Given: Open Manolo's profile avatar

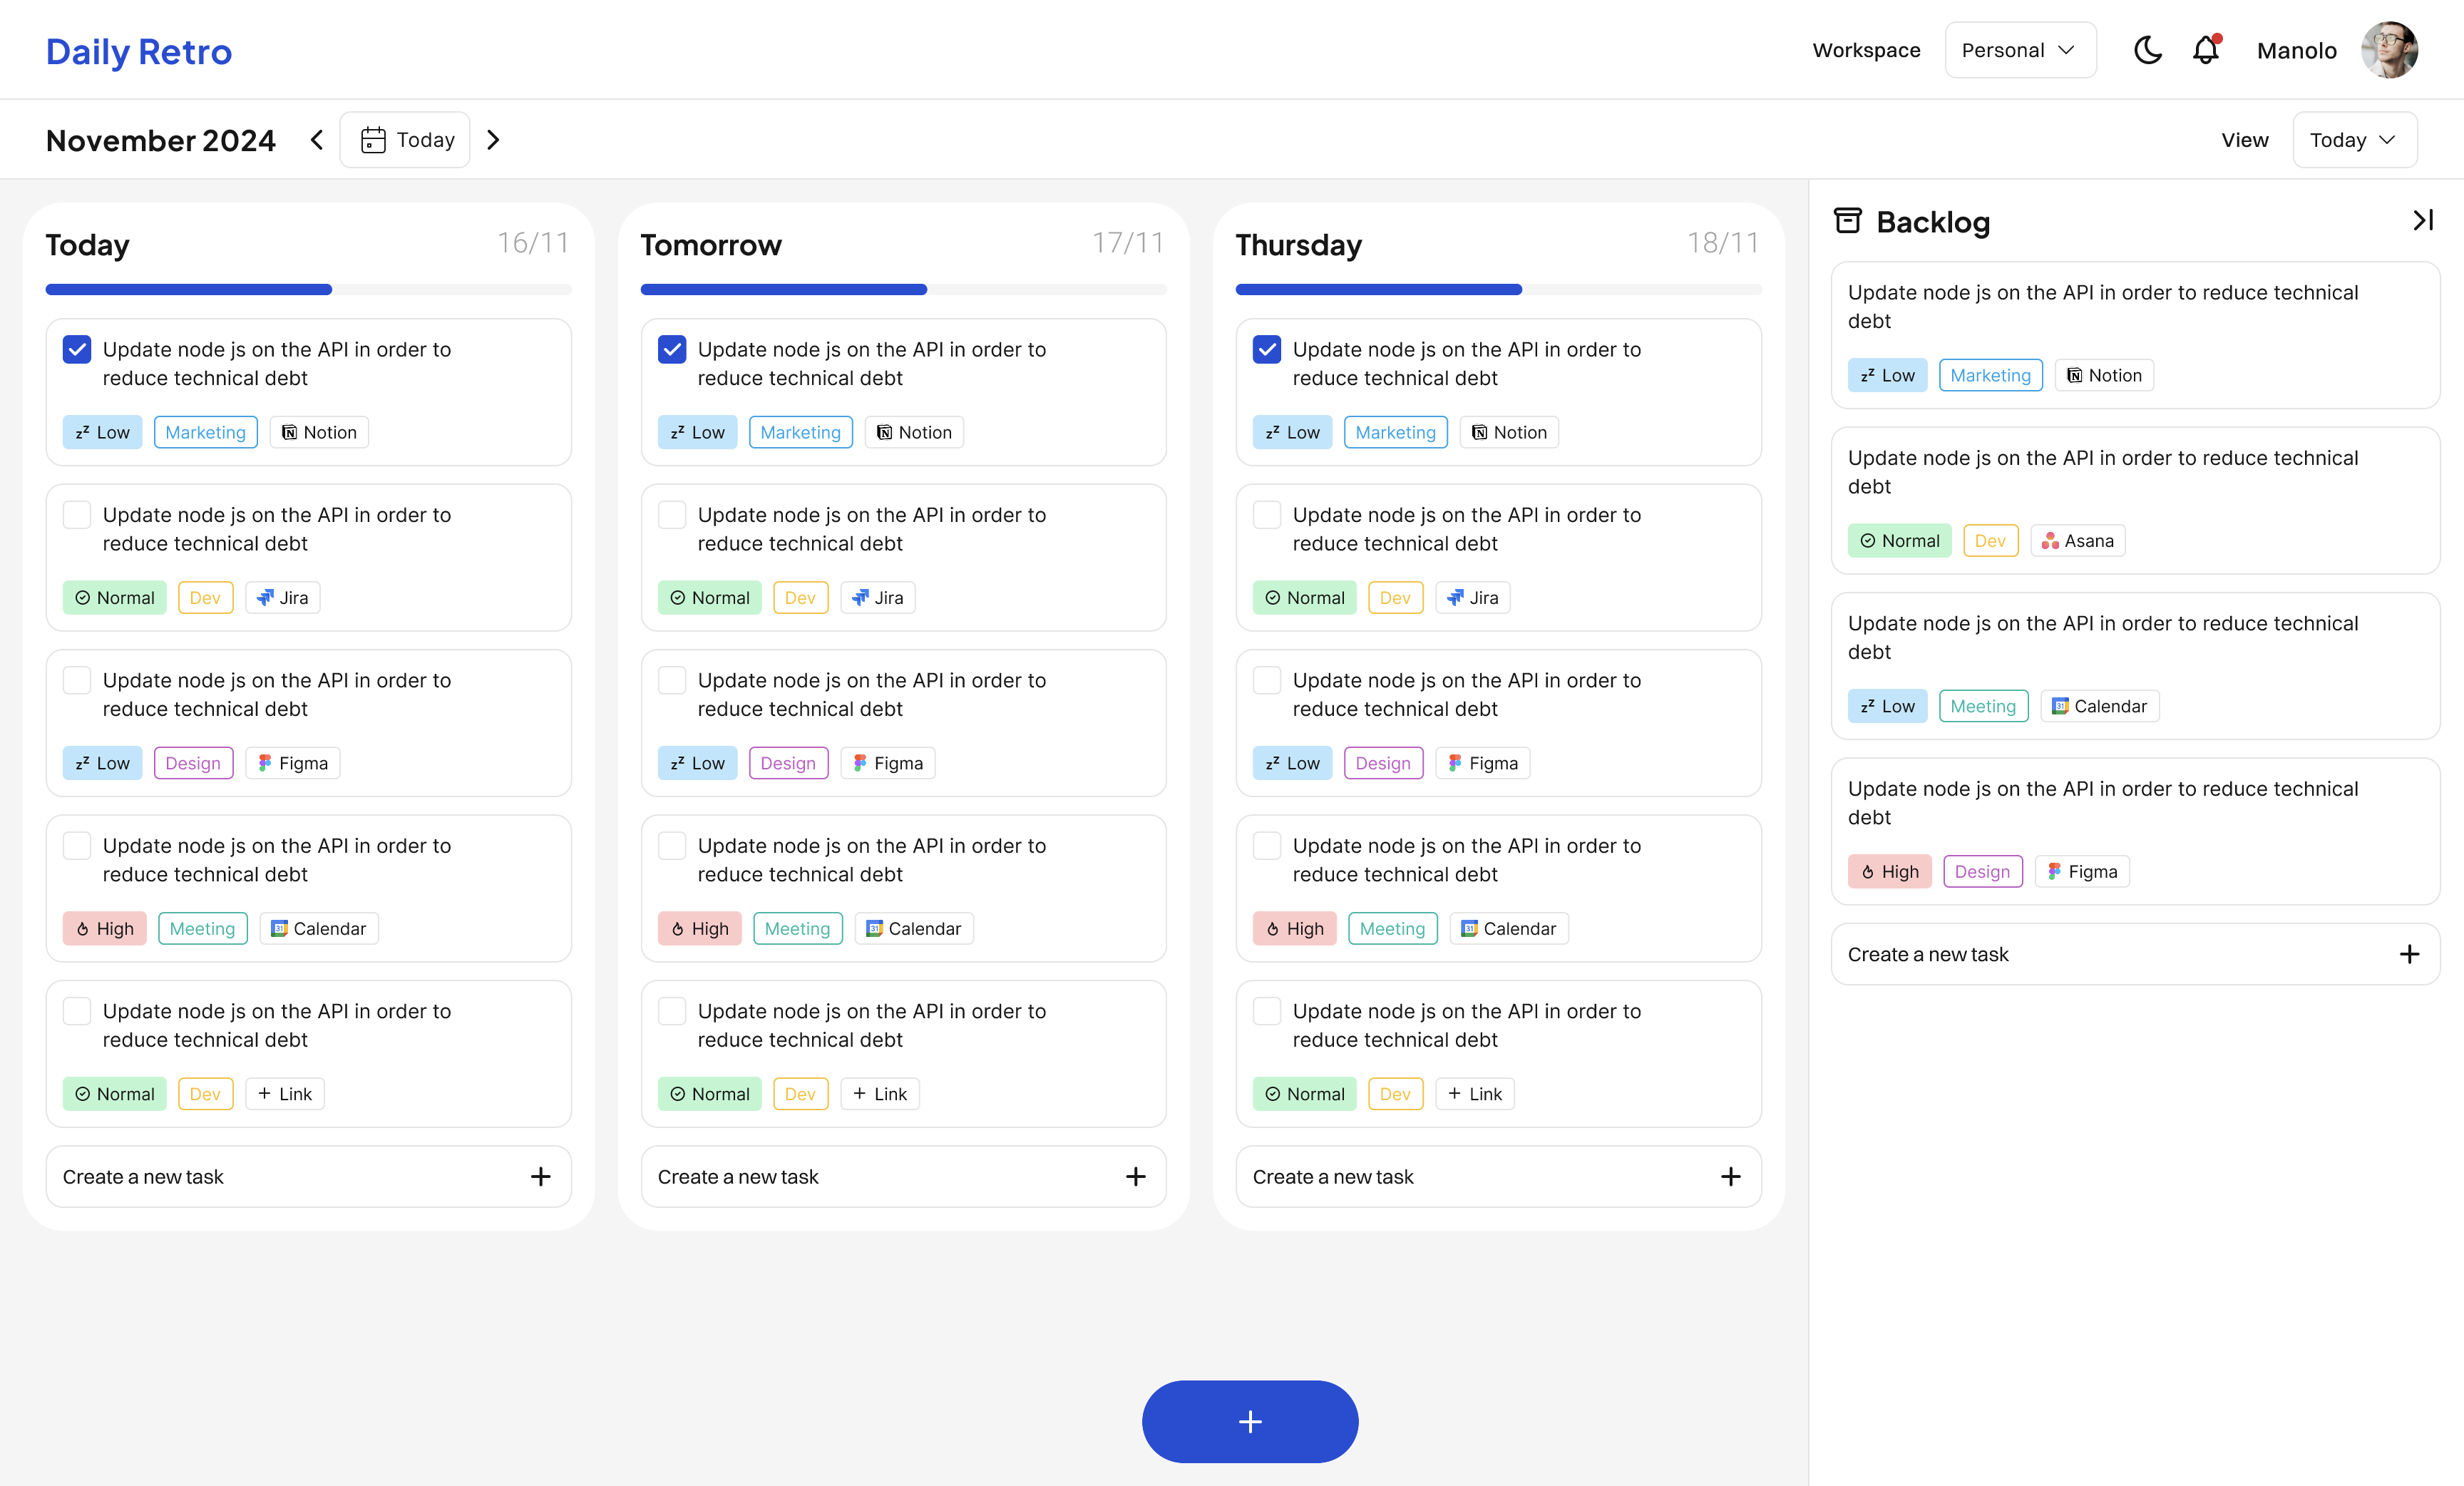Looking at the screenshot, I should coord(2389,50).
